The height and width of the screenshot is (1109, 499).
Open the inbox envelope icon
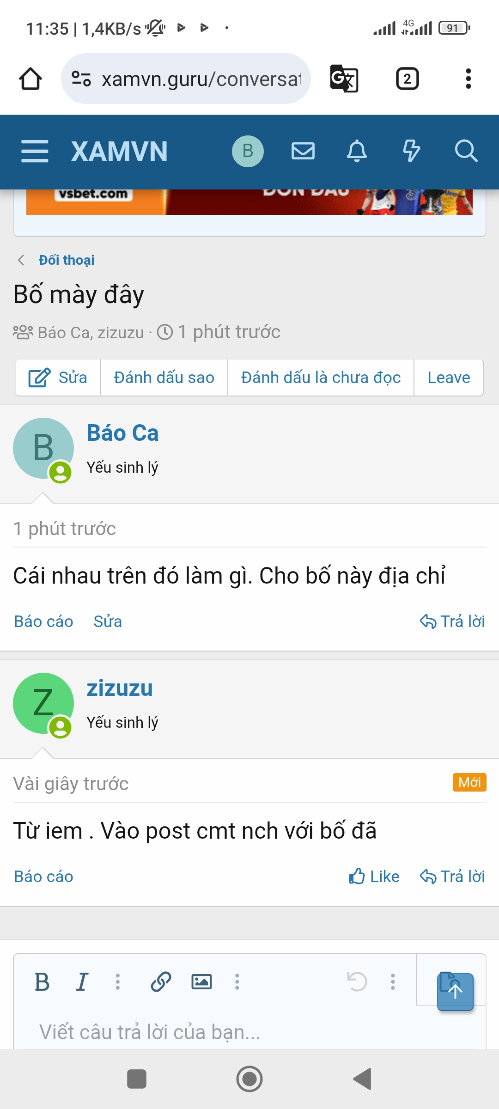pyautogui.click(x=303, y=151)
